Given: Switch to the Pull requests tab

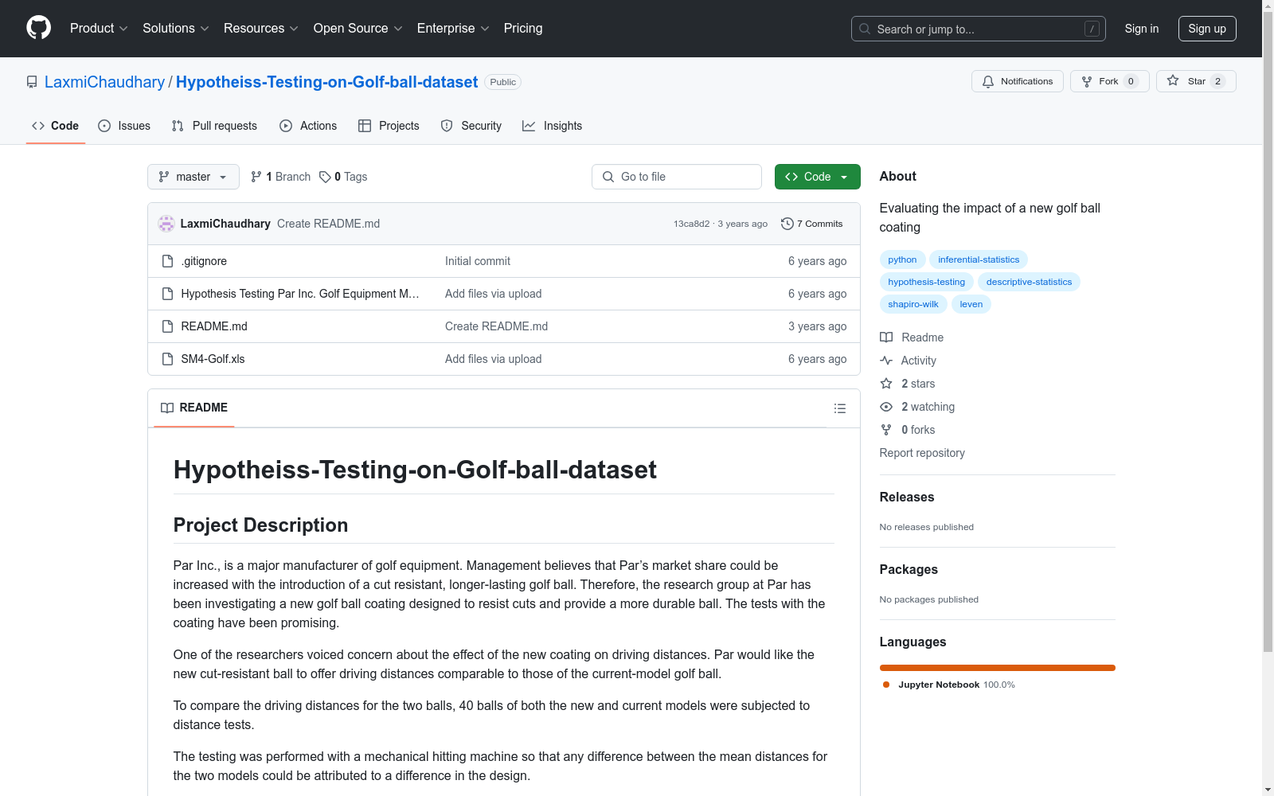Looking at the screenshot, I should click(214, 126).
